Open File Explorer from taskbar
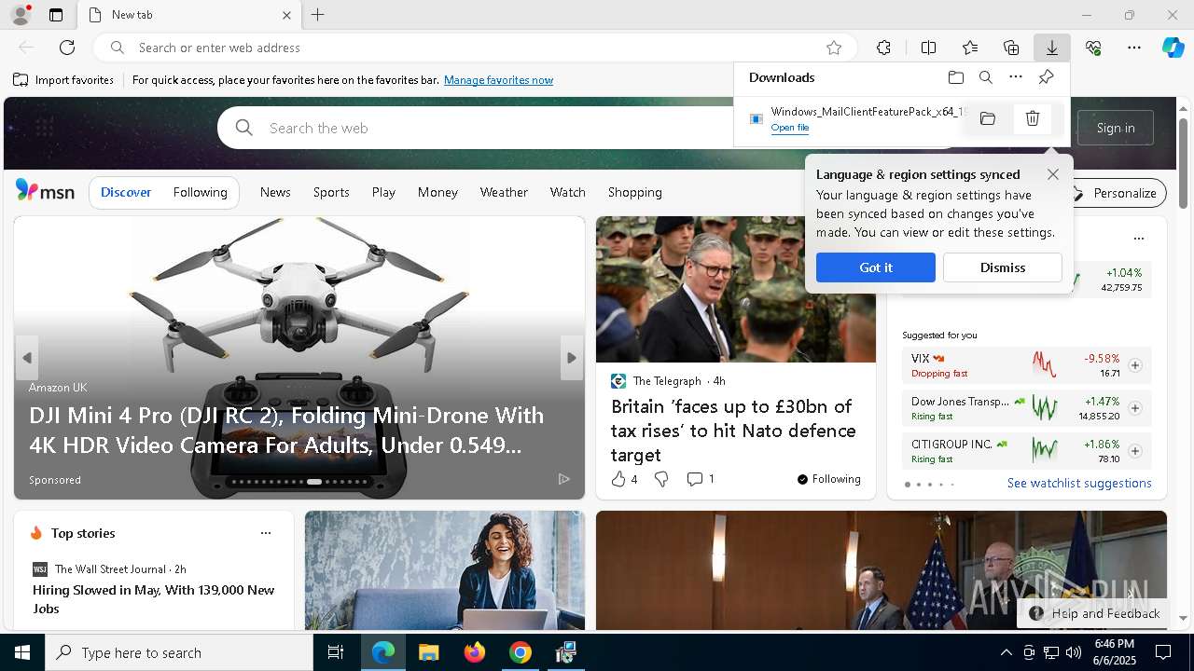This screenshot has height=671, width=1194. (x=429, y=652)
